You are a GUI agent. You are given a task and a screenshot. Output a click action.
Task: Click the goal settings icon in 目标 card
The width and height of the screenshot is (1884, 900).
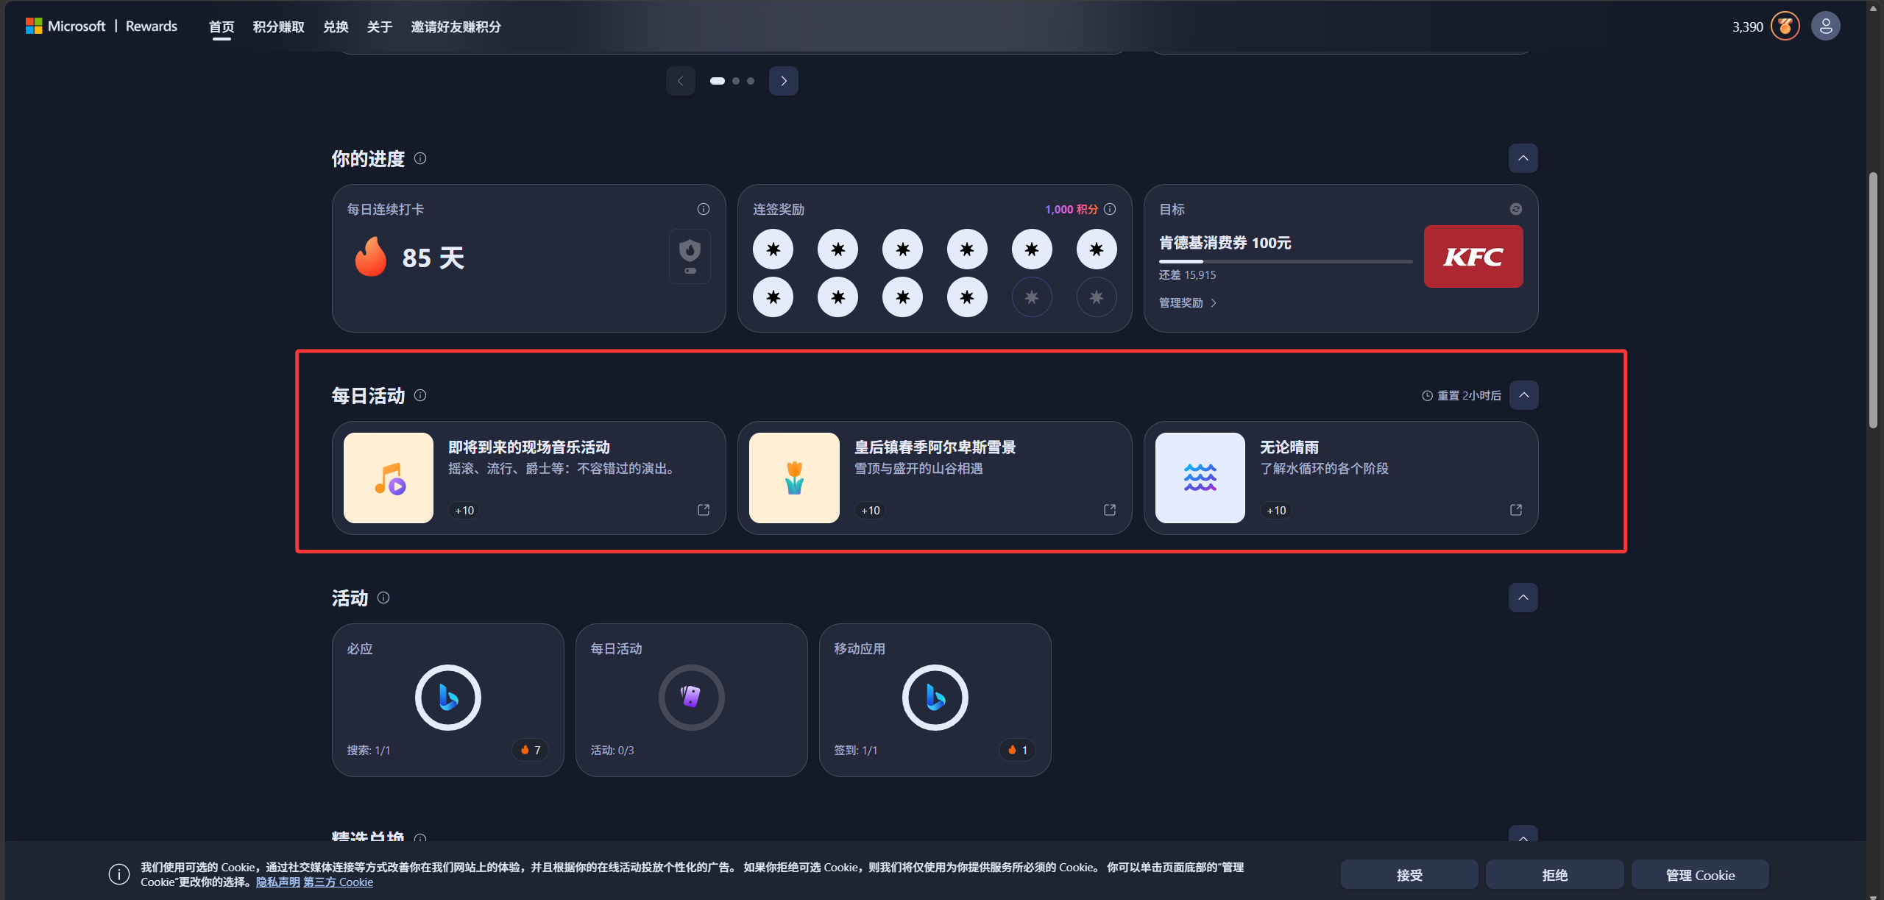tap(1516, 209)
